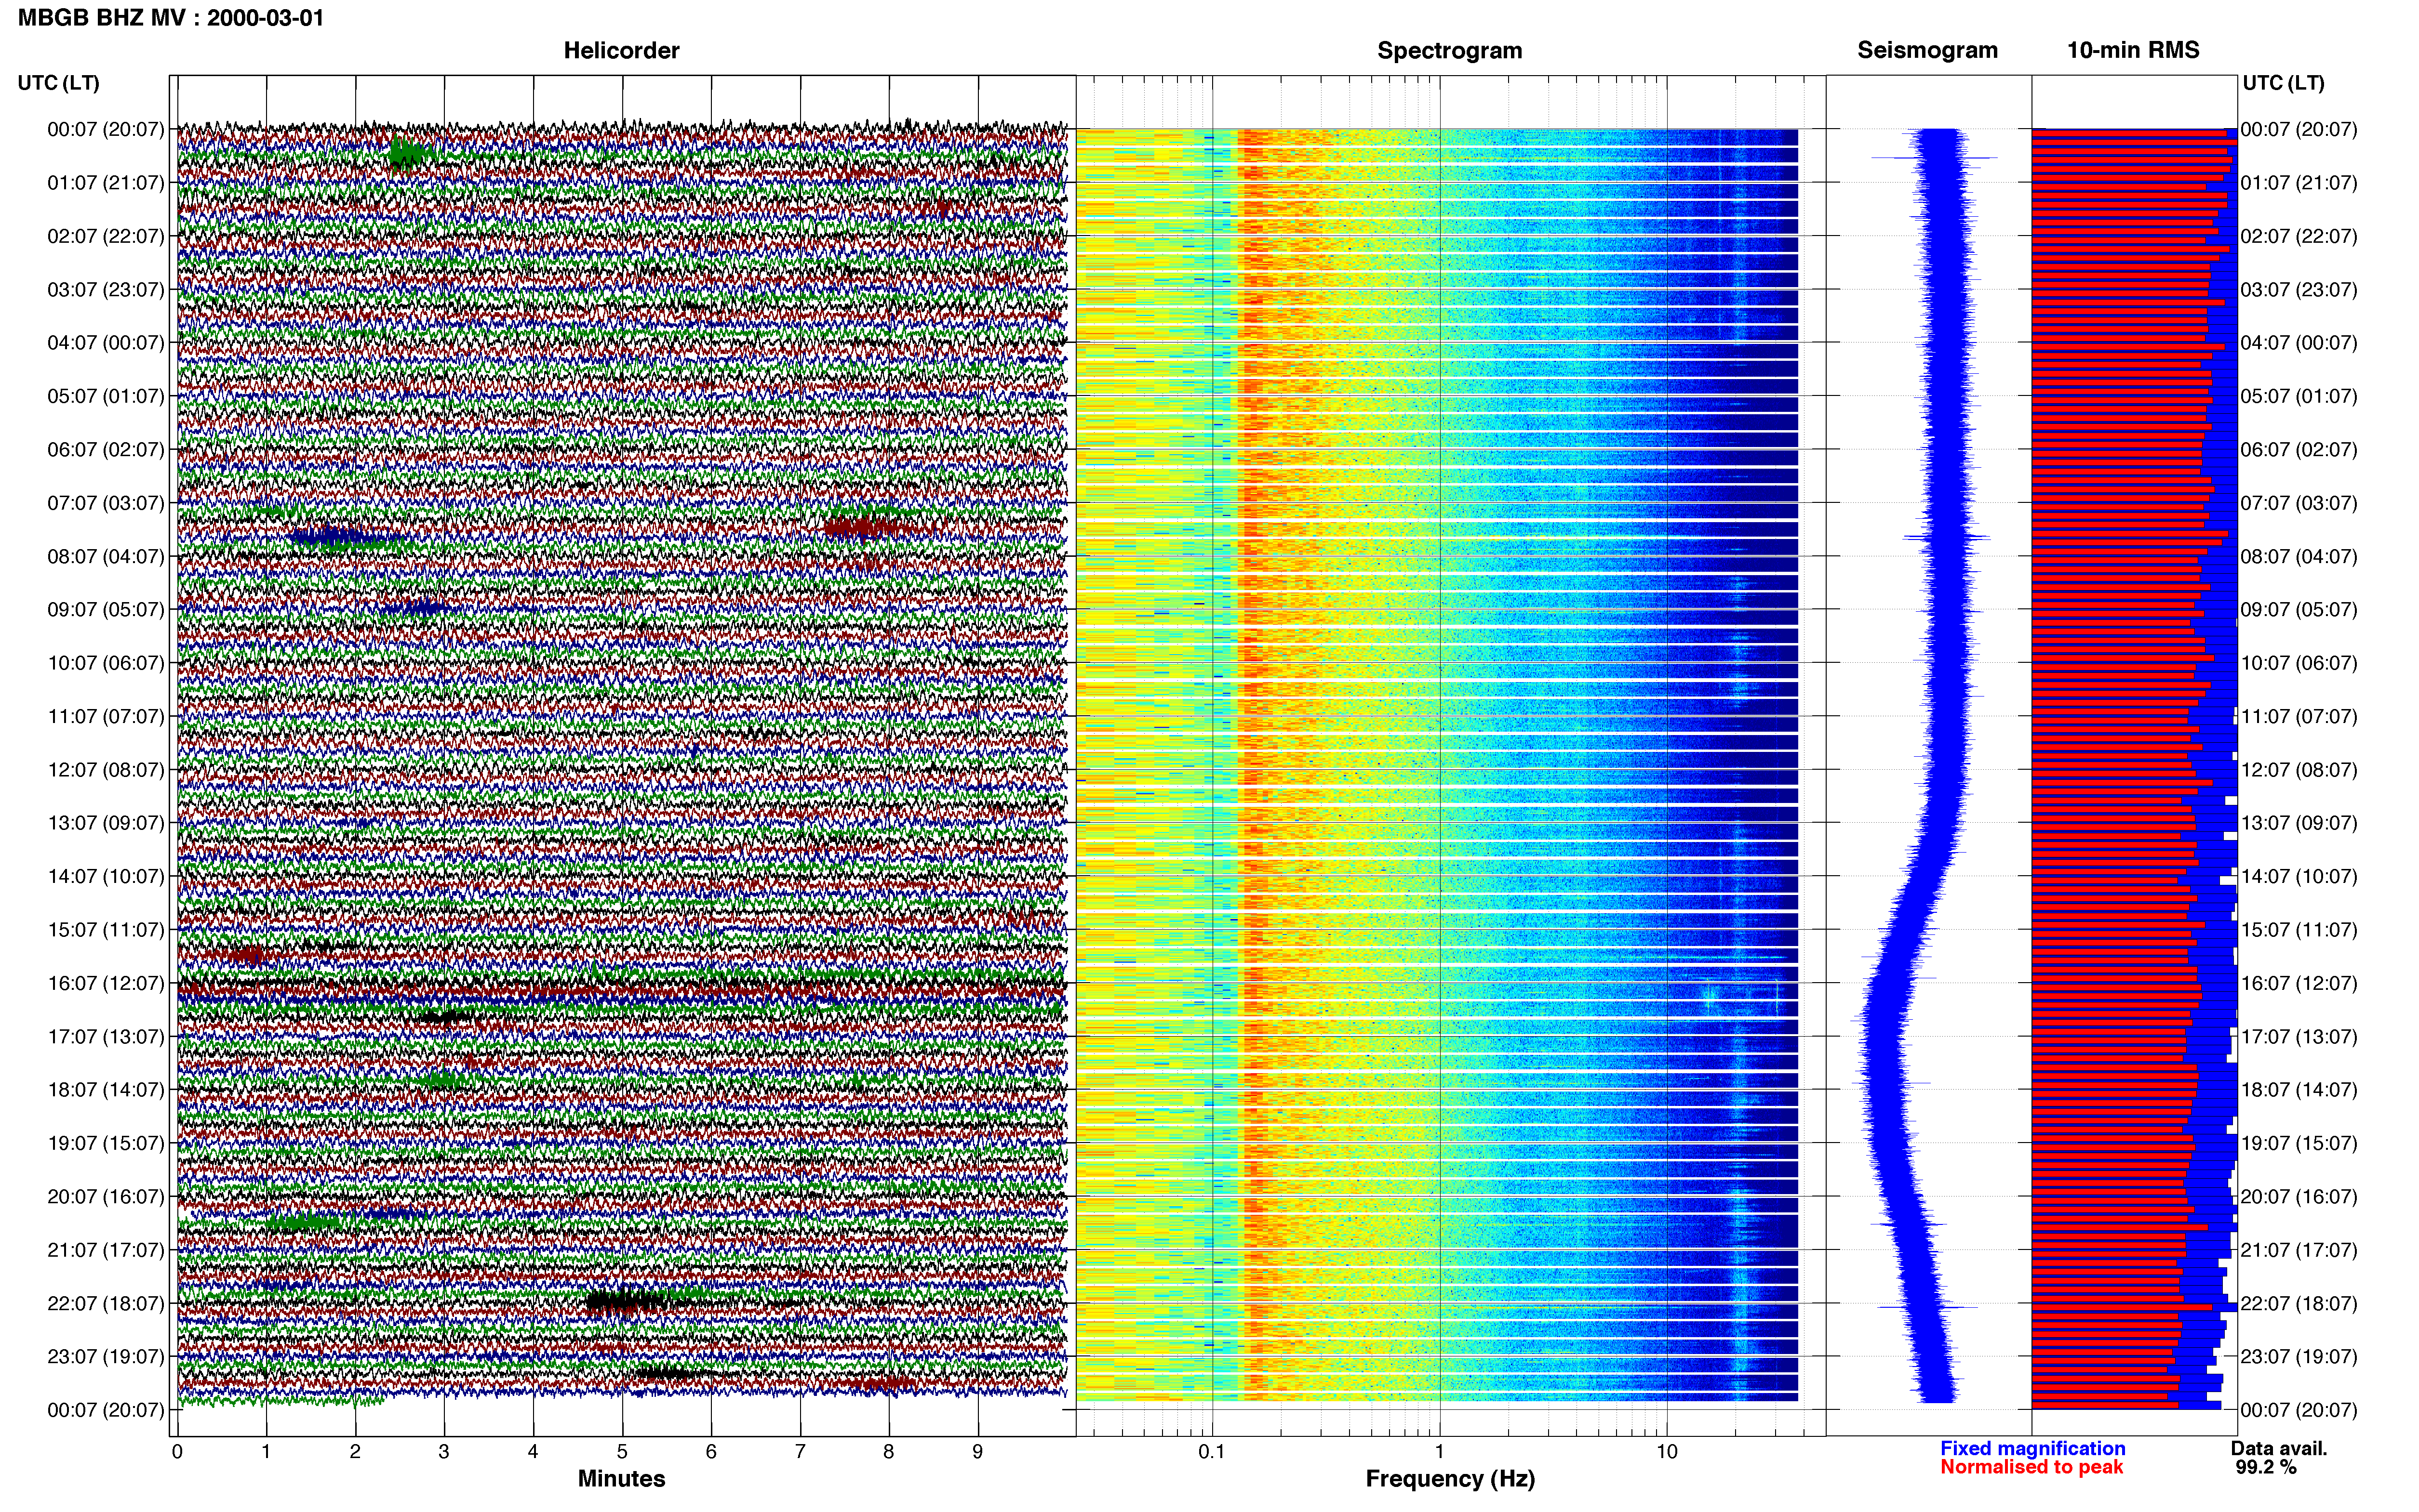2419x1512 pixels.
Task: Click the 13:07 (09:07) label beside the Helicorder
Action: click(105, 823)
